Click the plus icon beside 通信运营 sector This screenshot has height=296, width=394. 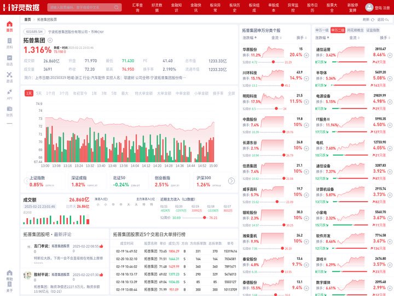390,55
